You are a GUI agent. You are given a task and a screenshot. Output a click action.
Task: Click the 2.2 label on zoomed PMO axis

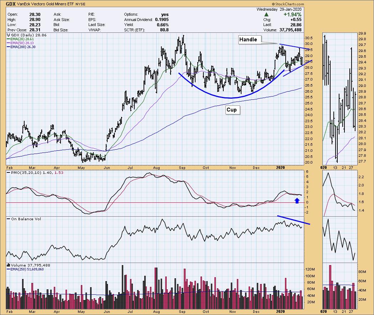[x=361, y=177]
